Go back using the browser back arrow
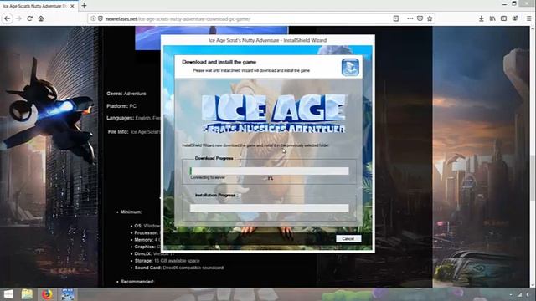The image size is (536, 301). coord(8,18)
